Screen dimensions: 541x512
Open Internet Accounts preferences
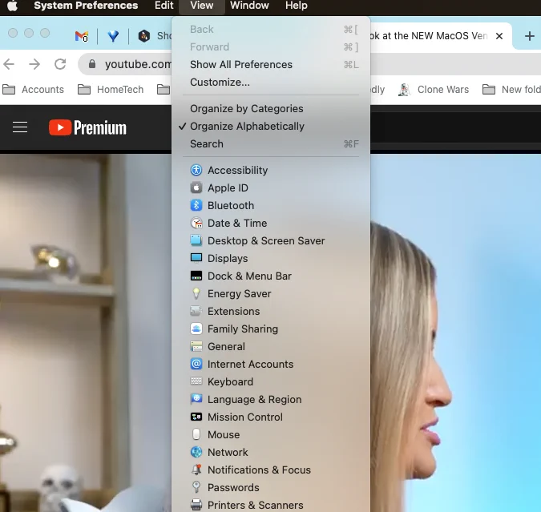(x=271, y=364)
